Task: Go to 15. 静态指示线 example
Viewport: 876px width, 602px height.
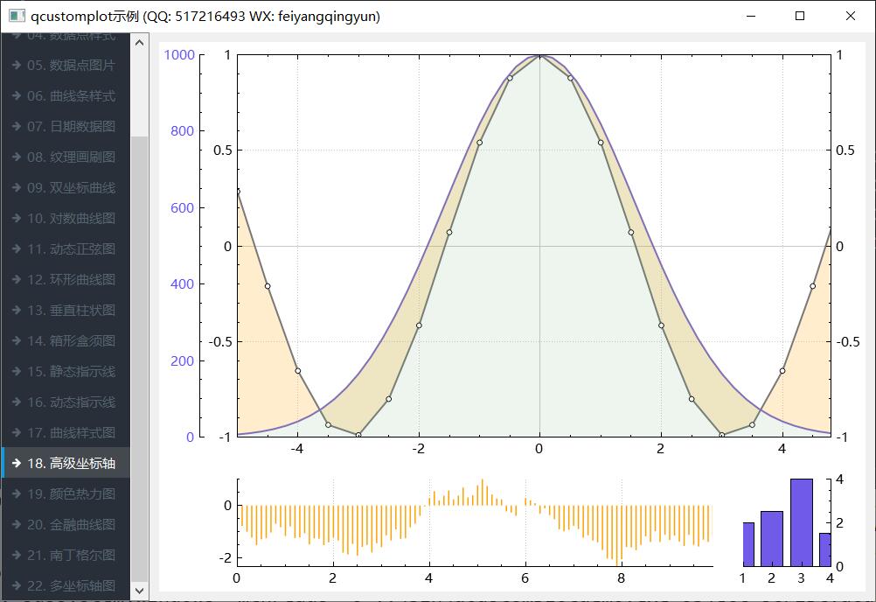Action: coord(70,372)
